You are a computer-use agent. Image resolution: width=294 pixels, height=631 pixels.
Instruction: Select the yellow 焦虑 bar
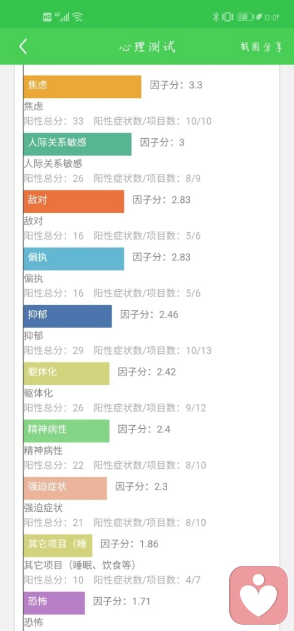pos(82,87)
